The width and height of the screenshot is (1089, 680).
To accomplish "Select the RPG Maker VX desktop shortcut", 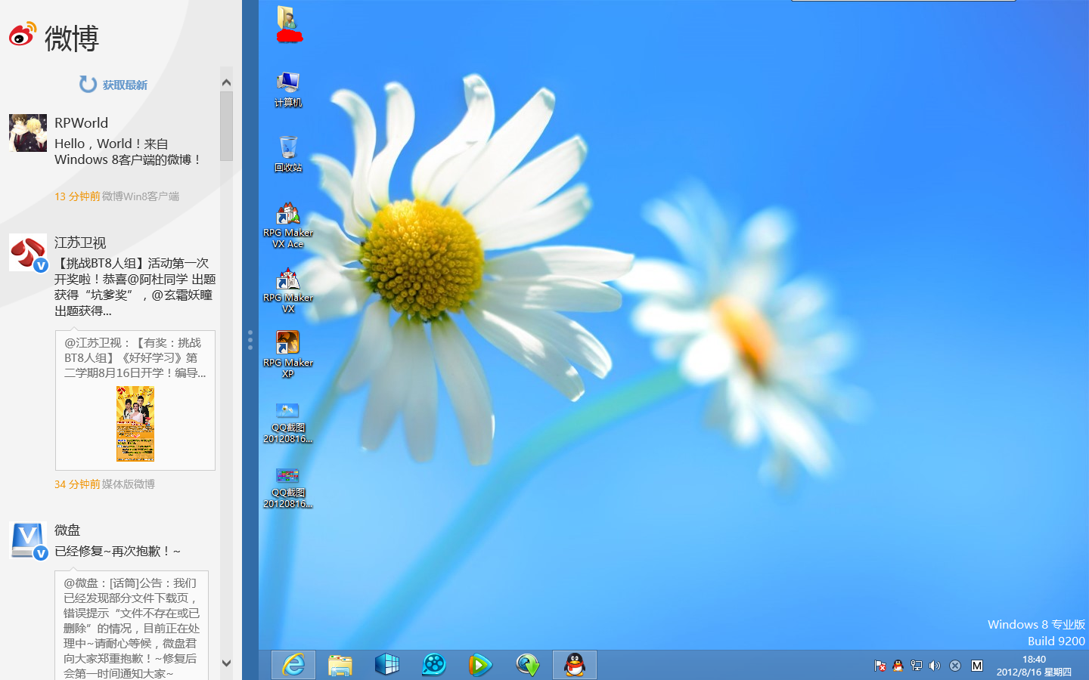I will click(x=288, y=290).
